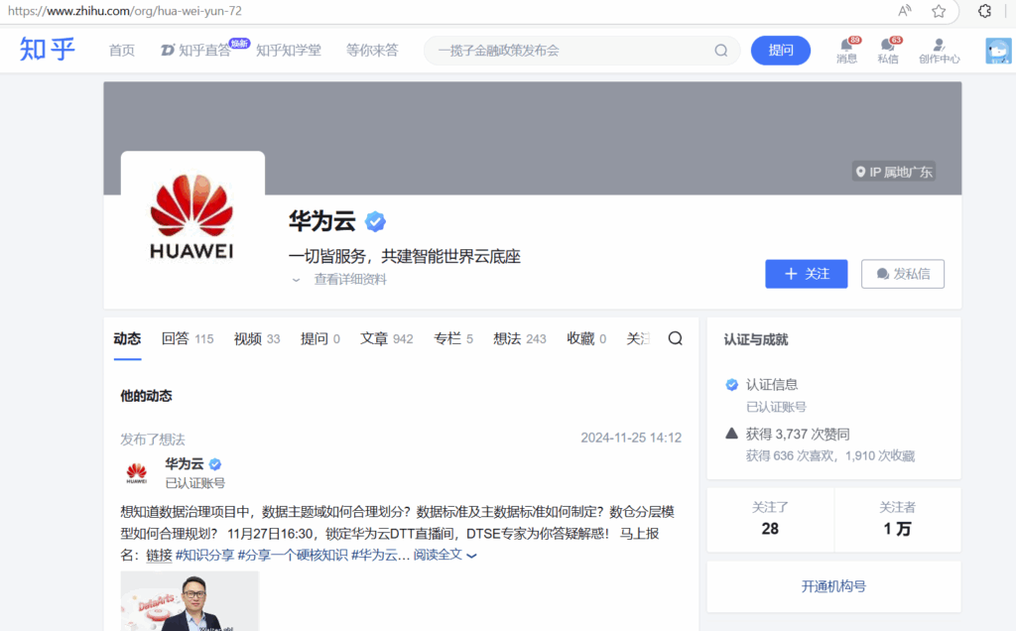The image size is (1016, 631).
Task: Click the 认证信息 badge icon
Action: pyautogui.click(x=731, y=385)
